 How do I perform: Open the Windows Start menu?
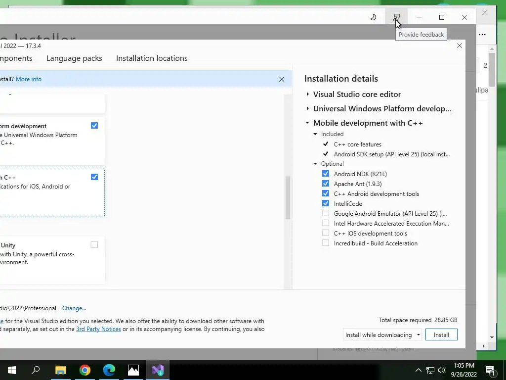(x=12, y=370)
